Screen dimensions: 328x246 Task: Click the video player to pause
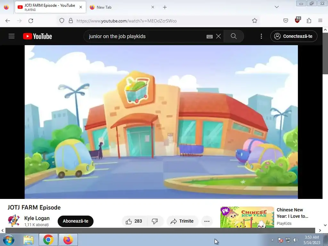click(x=161, y=122)
